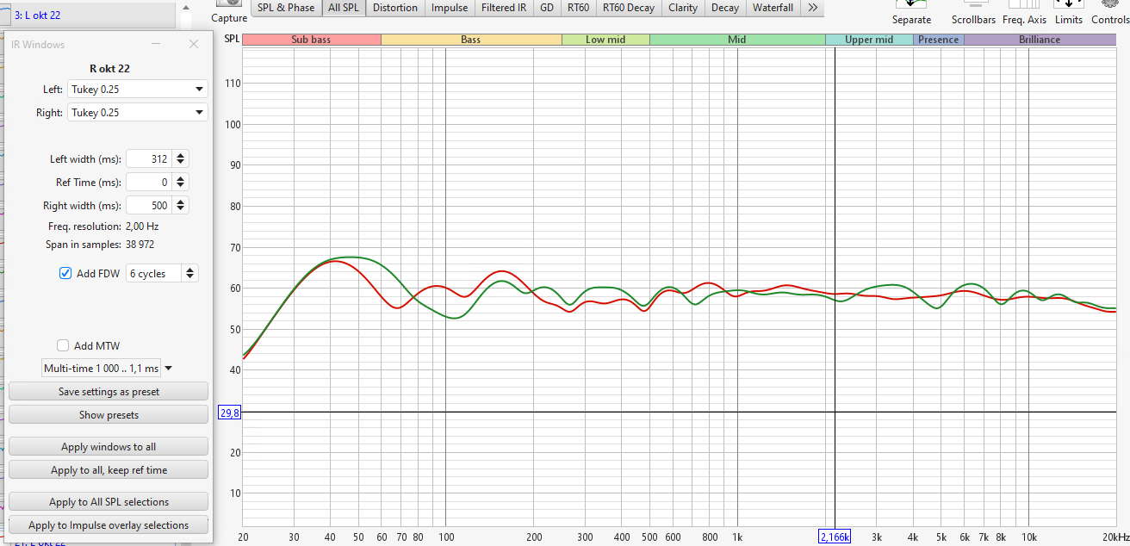Image resolution: width=1130 pixels, height=546 pixels.
Task: Click Apply to all, keep ref time
Action: click(x=109, y=470)
